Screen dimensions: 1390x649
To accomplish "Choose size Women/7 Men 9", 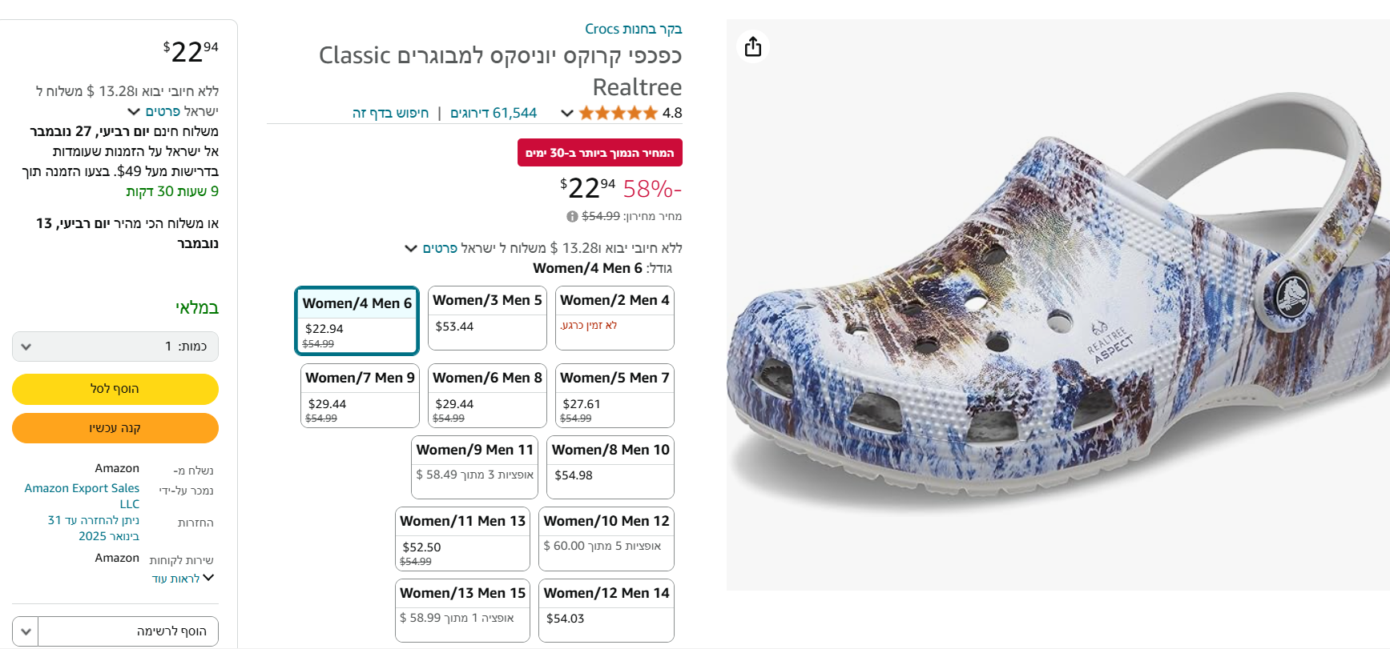I will (360, 395).
